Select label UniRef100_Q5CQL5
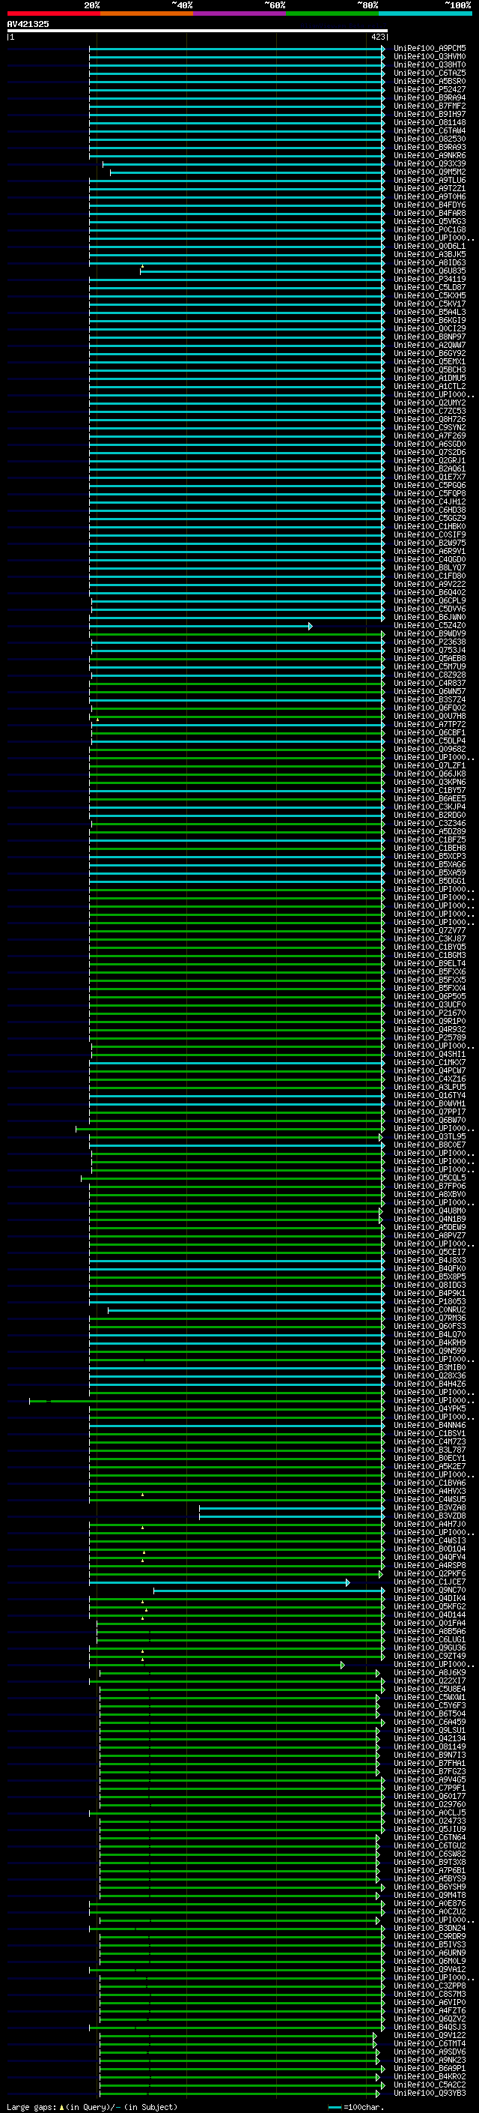479x2113 pixels. (430, 1178)
